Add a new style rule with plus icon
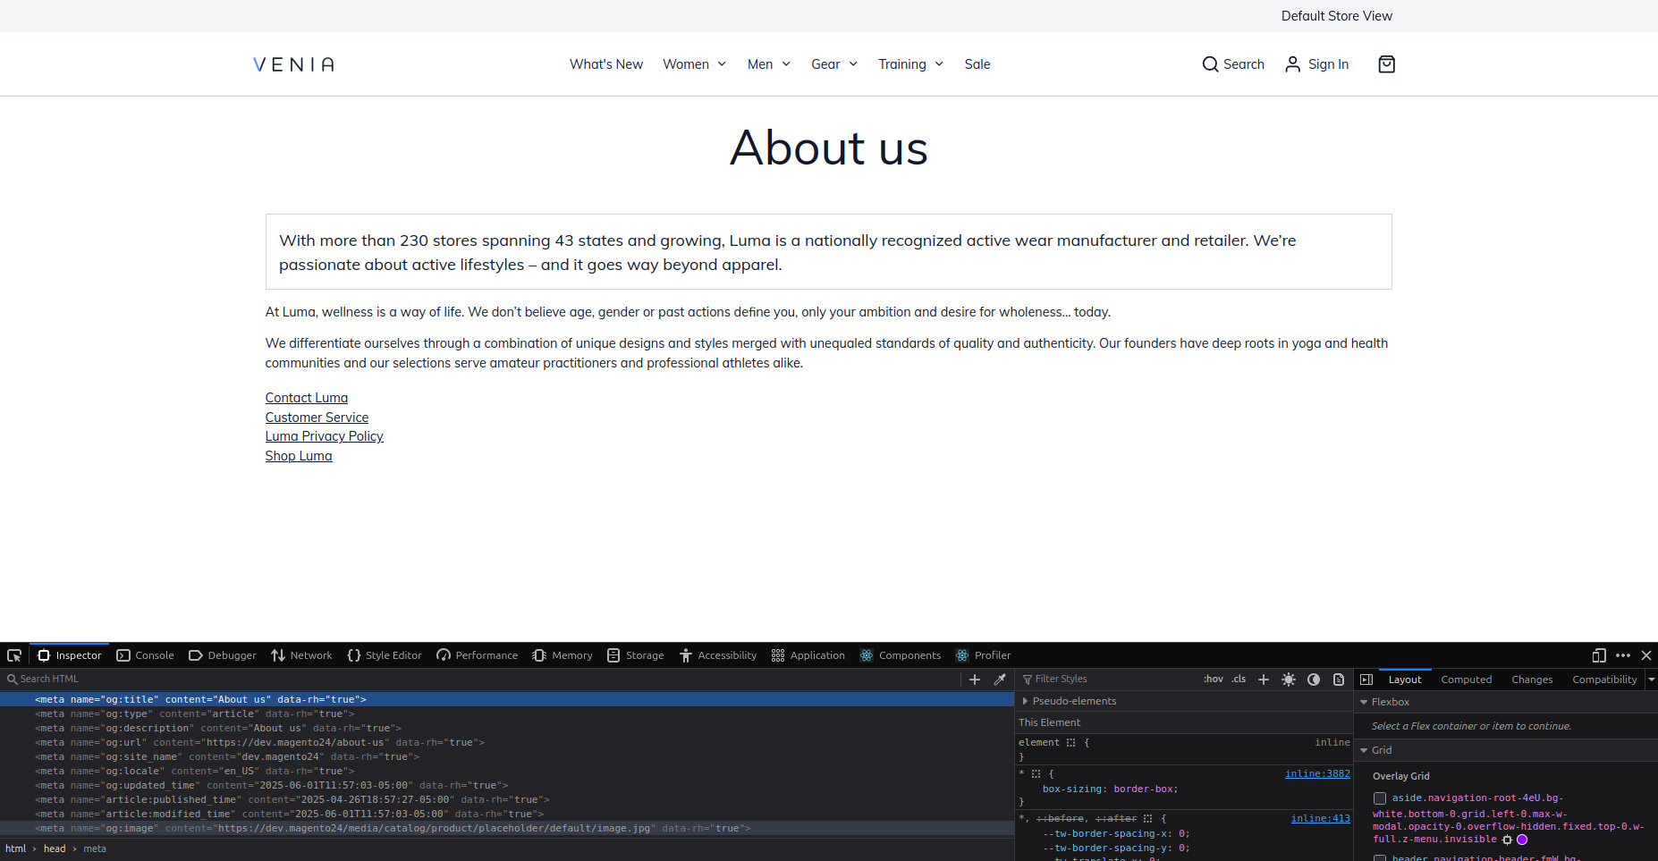1658x861 pixels. coord(1264,680)
